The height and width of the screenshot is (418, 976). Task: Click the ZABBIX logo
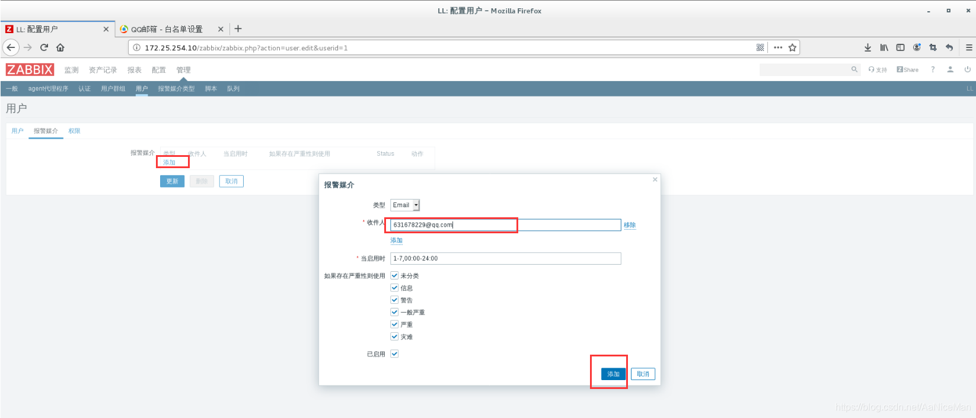tap(30, 70)
